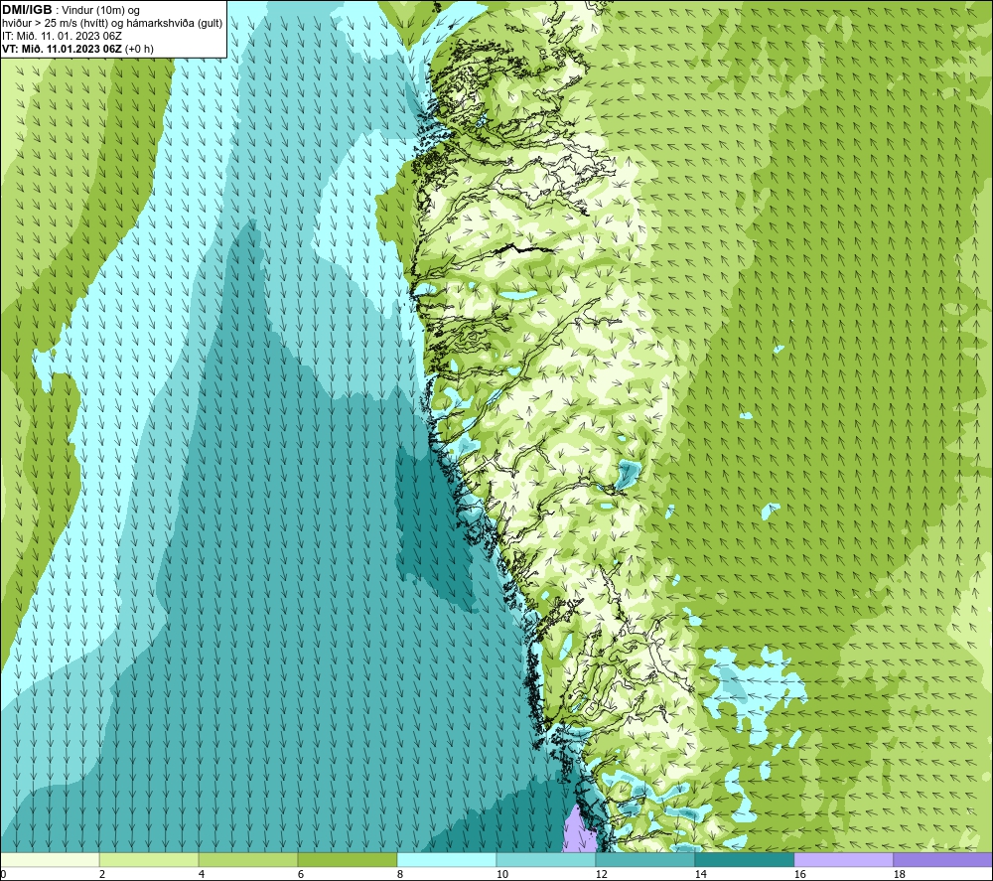Click the dark teal 14–16 m/s legend swatch
Screen dimensions: 993x881
point(744,859)
